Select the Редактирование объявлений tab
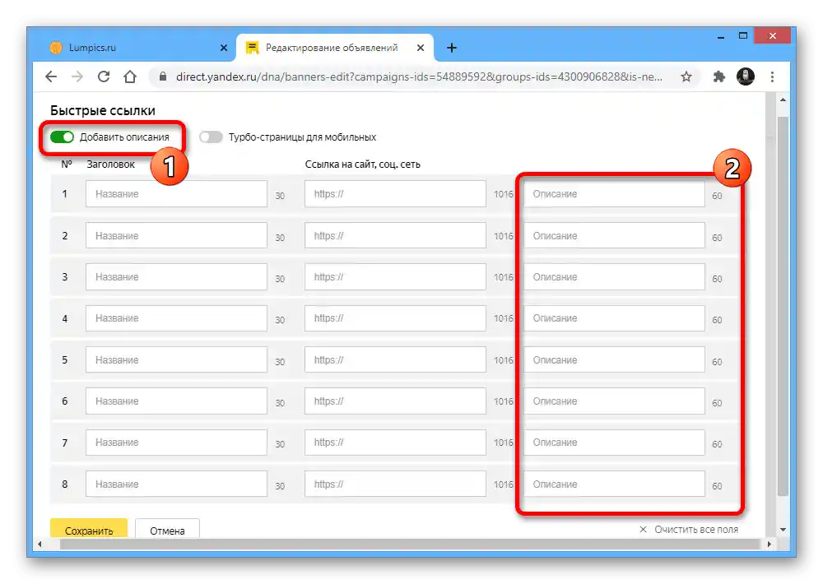Image resolution: width=823 pixels, height=584 pixels. coord(335,48)
